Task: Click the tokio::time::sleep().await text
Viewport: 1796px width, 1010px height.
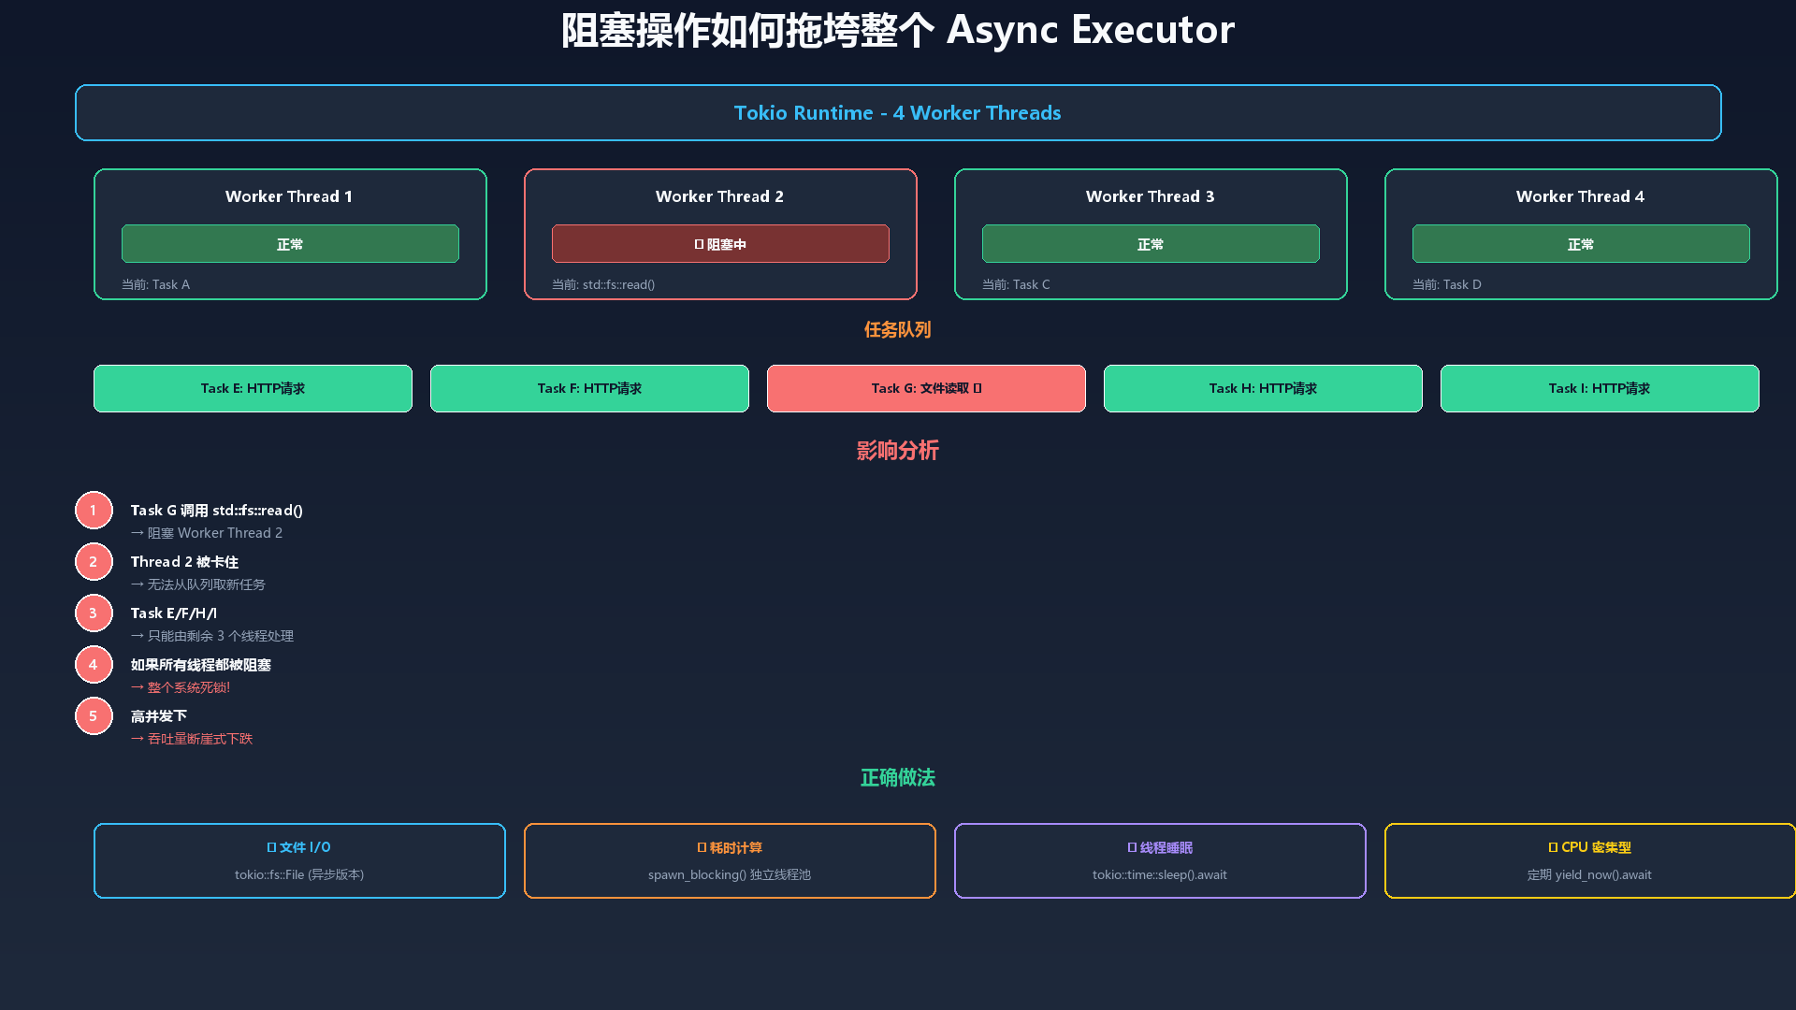Action: point(1160,875)
